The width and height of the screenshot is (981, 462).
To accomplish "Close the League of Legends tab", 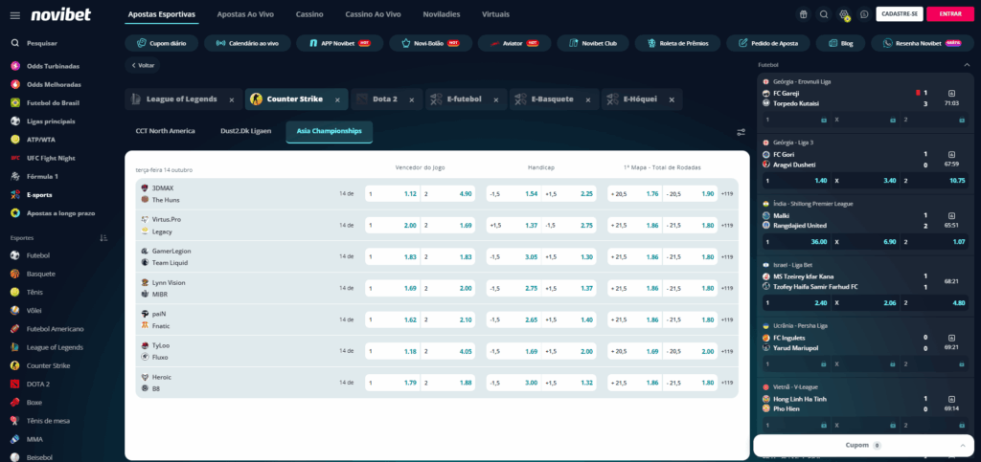I will [x=232, y=99].
